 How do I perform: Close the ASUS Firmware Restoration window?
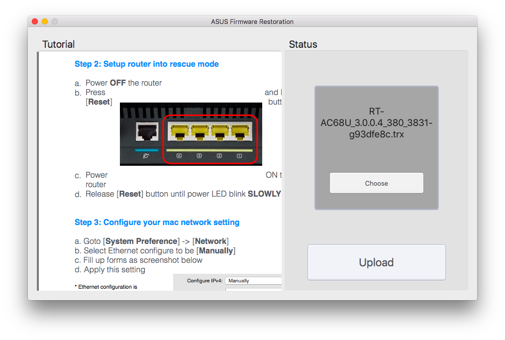pos(35,21)
